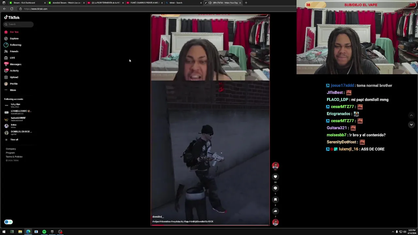
Task: Click the video progress bar
Action: pyautogui.click(x=210, y=225)
